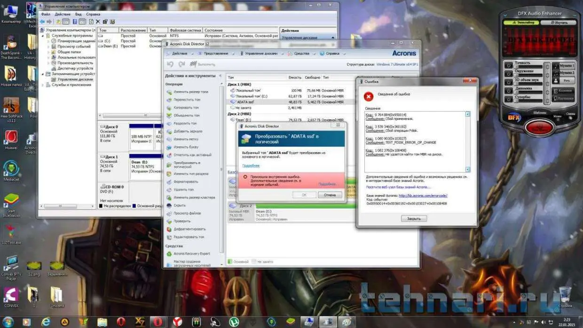Click back arrow in Computer Management toolbar
This screenshot has height=328, width=583.
click(42, 22)
